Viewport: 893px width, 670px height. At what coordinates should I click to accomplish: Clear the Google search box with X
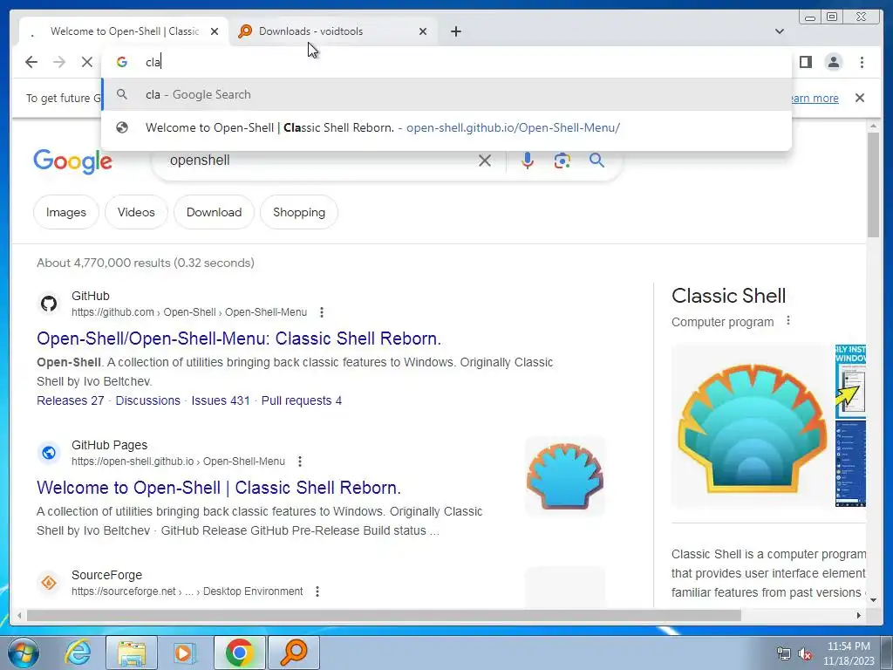pos(485,161)
